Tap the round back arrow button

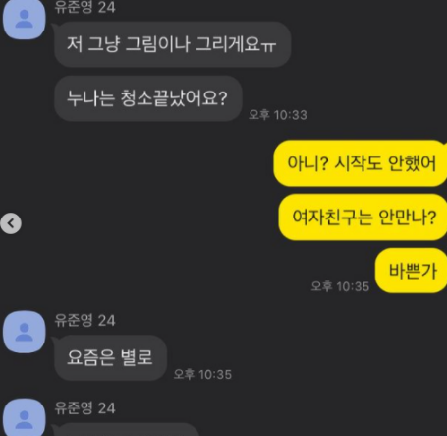pyautogui.click(x=11, y=223)
